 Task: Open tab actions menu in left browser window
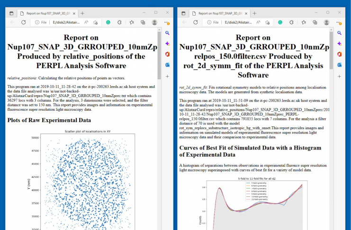click(11, 13)
